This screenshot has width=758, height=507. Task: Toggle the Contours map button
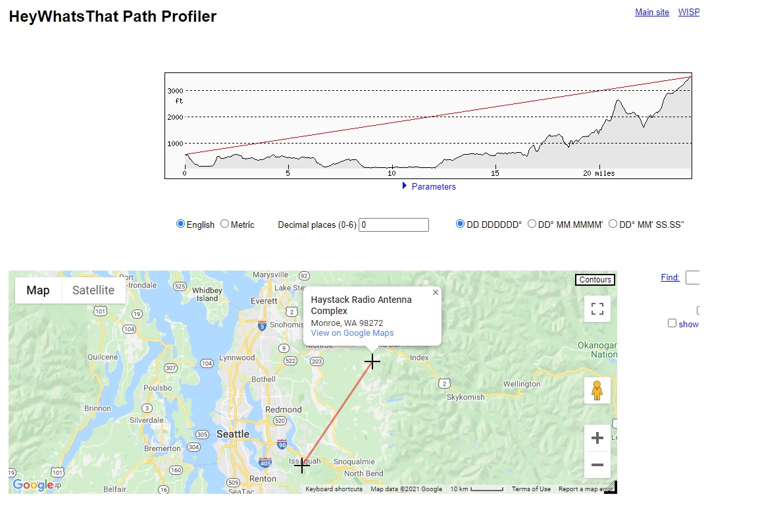(595, 280)
